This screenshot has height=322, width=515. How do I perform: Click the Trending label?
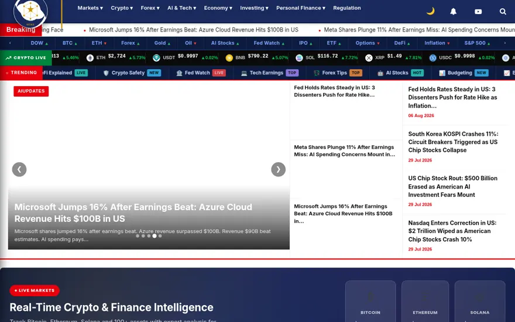[21, 73]
